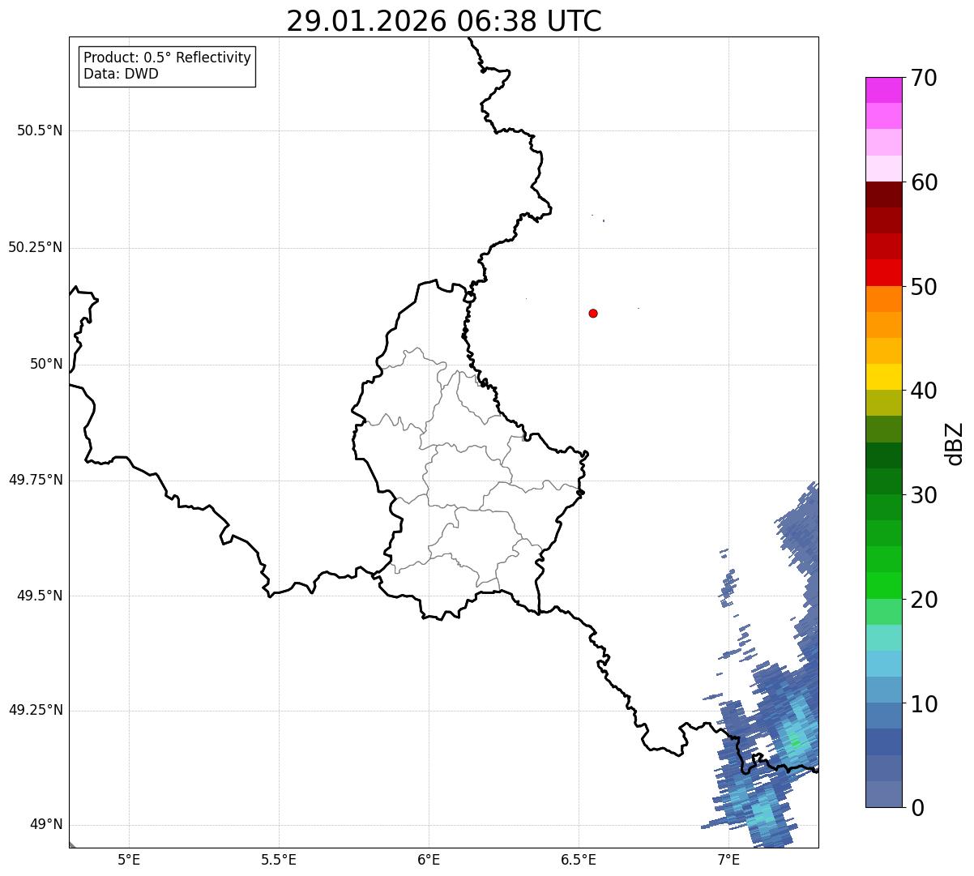Click the colorbar tick label 40
This screenshot has height=876, width=974.
click(x=923, y=391)
